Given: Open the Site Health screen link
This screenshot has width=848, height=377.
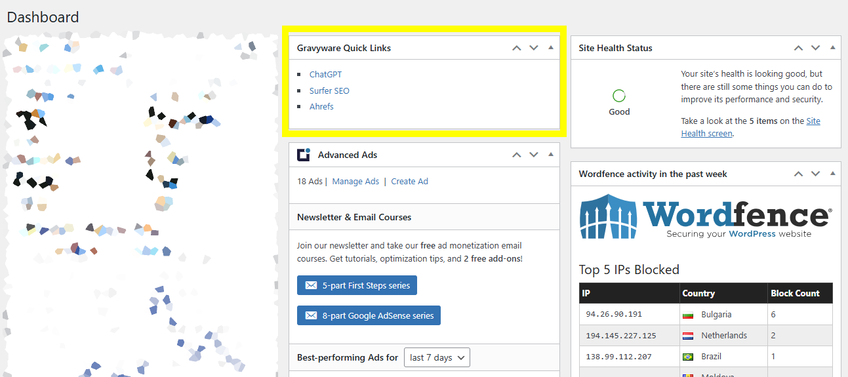Looking at the screenshot, I should (x=750, y=127).
